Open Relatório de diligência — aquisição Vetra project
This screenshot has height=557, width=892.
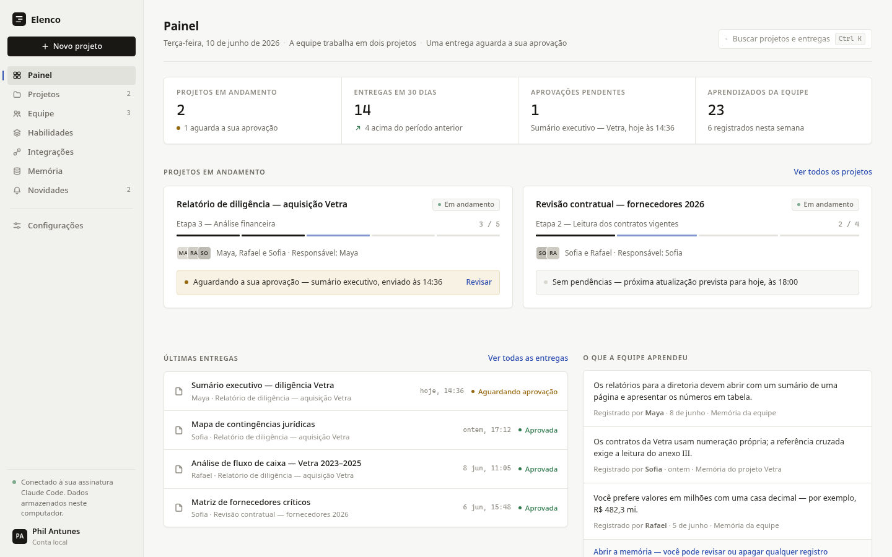262,204
